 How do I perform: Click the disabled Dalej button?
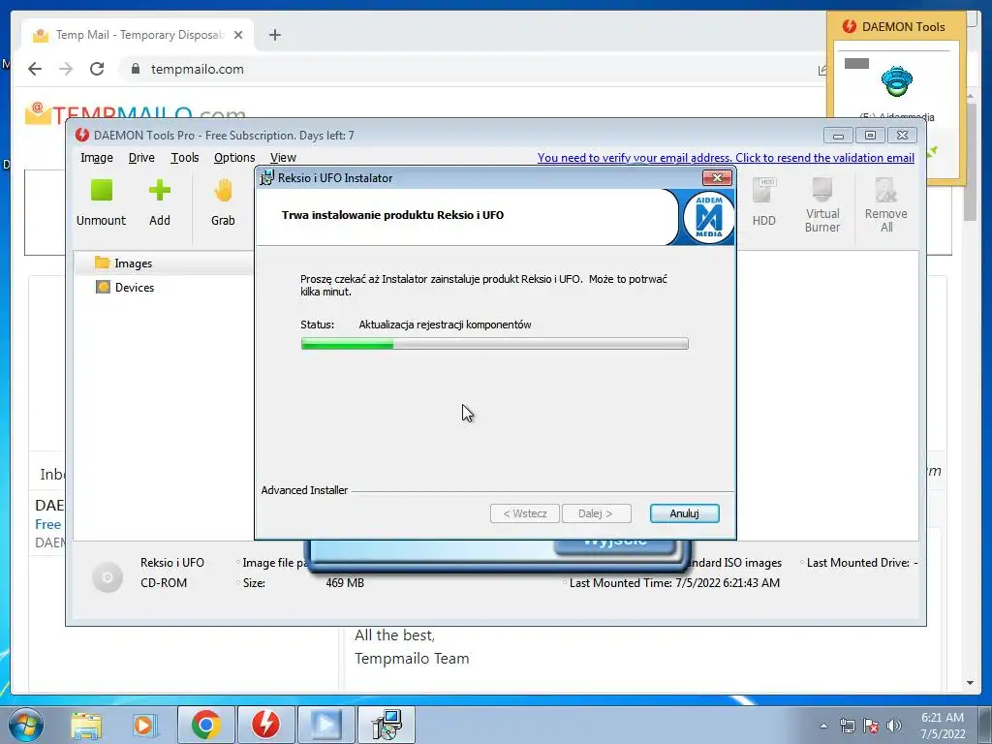[596, 513]
